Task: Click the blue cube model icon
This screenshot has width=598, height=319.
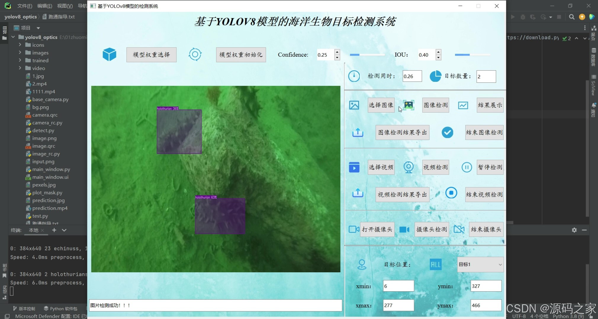Action: coord(109,55)
